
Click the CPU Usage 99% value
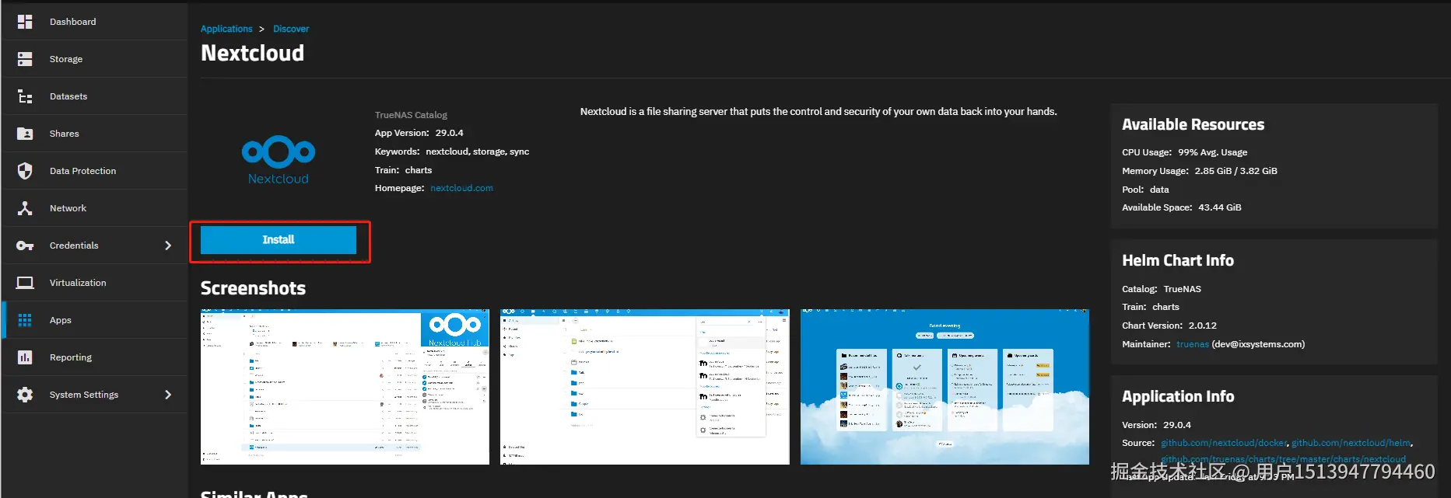point(1212,152)
